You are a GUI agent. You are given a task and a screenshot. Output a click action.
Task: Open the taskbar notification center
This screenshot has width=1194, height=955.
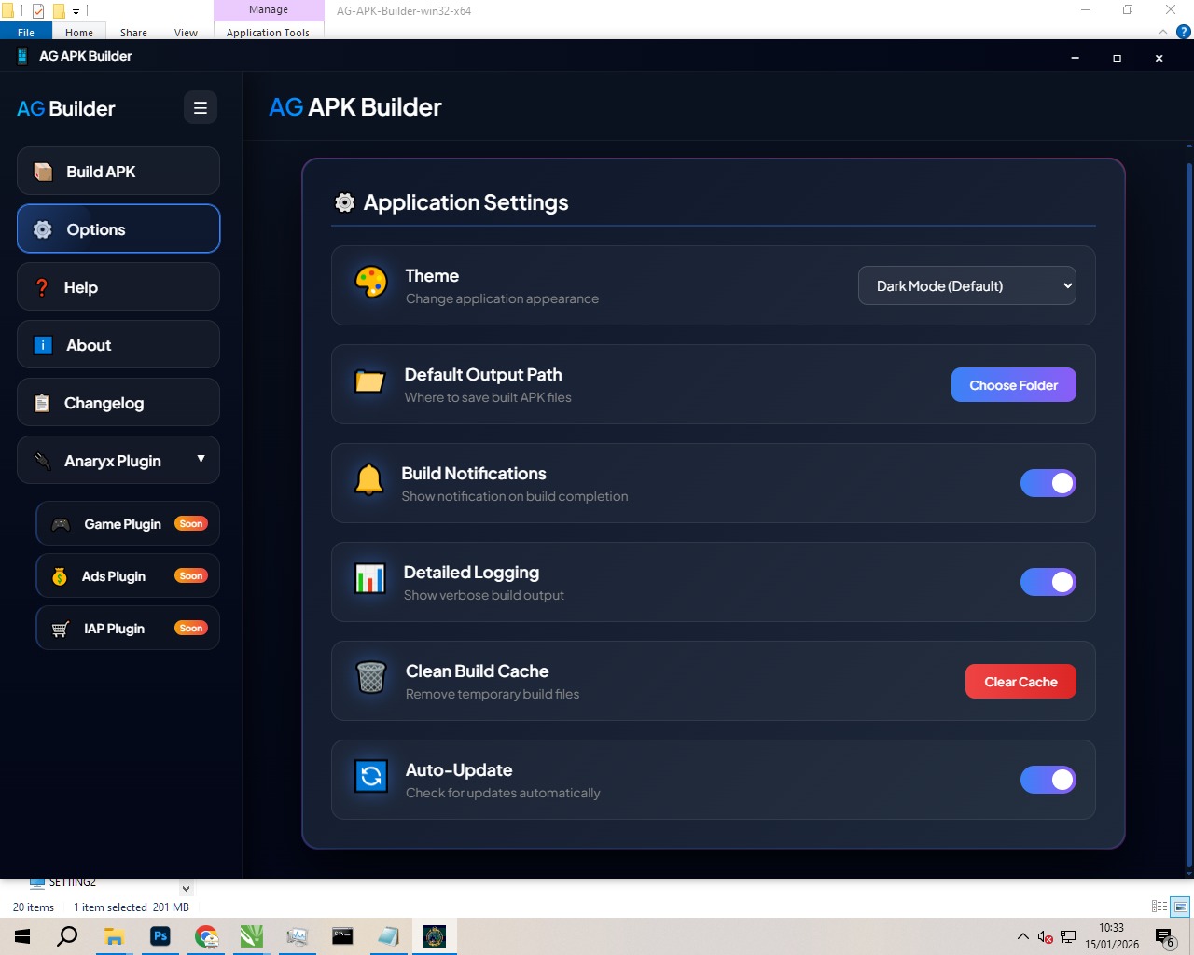point(1165,937)
